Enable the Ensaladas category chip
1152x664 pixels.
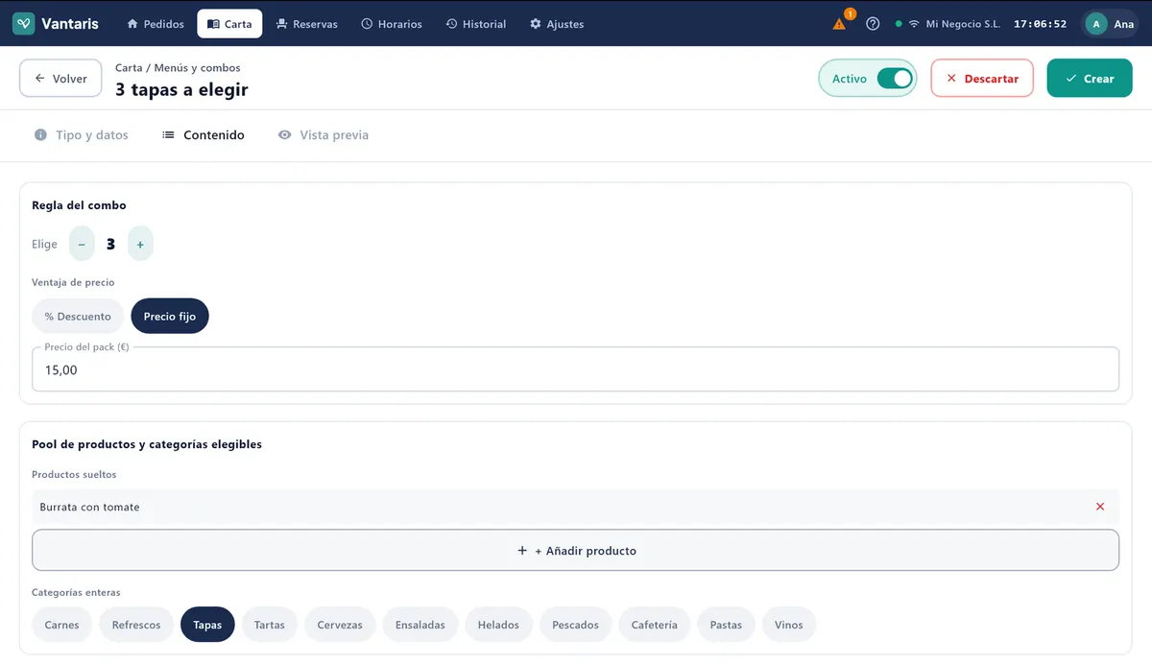(x=420, y=625)
